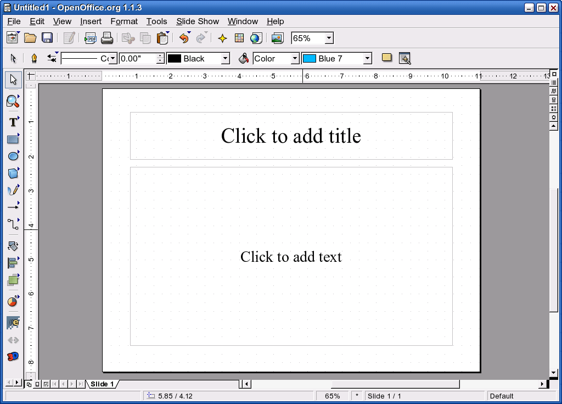Click the line width input field
Image resolution: width=562 pixels, height=404 pixels.
click(138, 58)
